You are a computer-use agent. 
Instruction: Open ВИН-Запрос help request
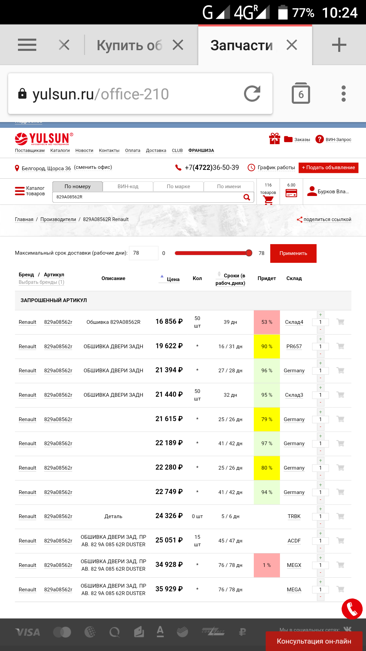click(333, 139)
